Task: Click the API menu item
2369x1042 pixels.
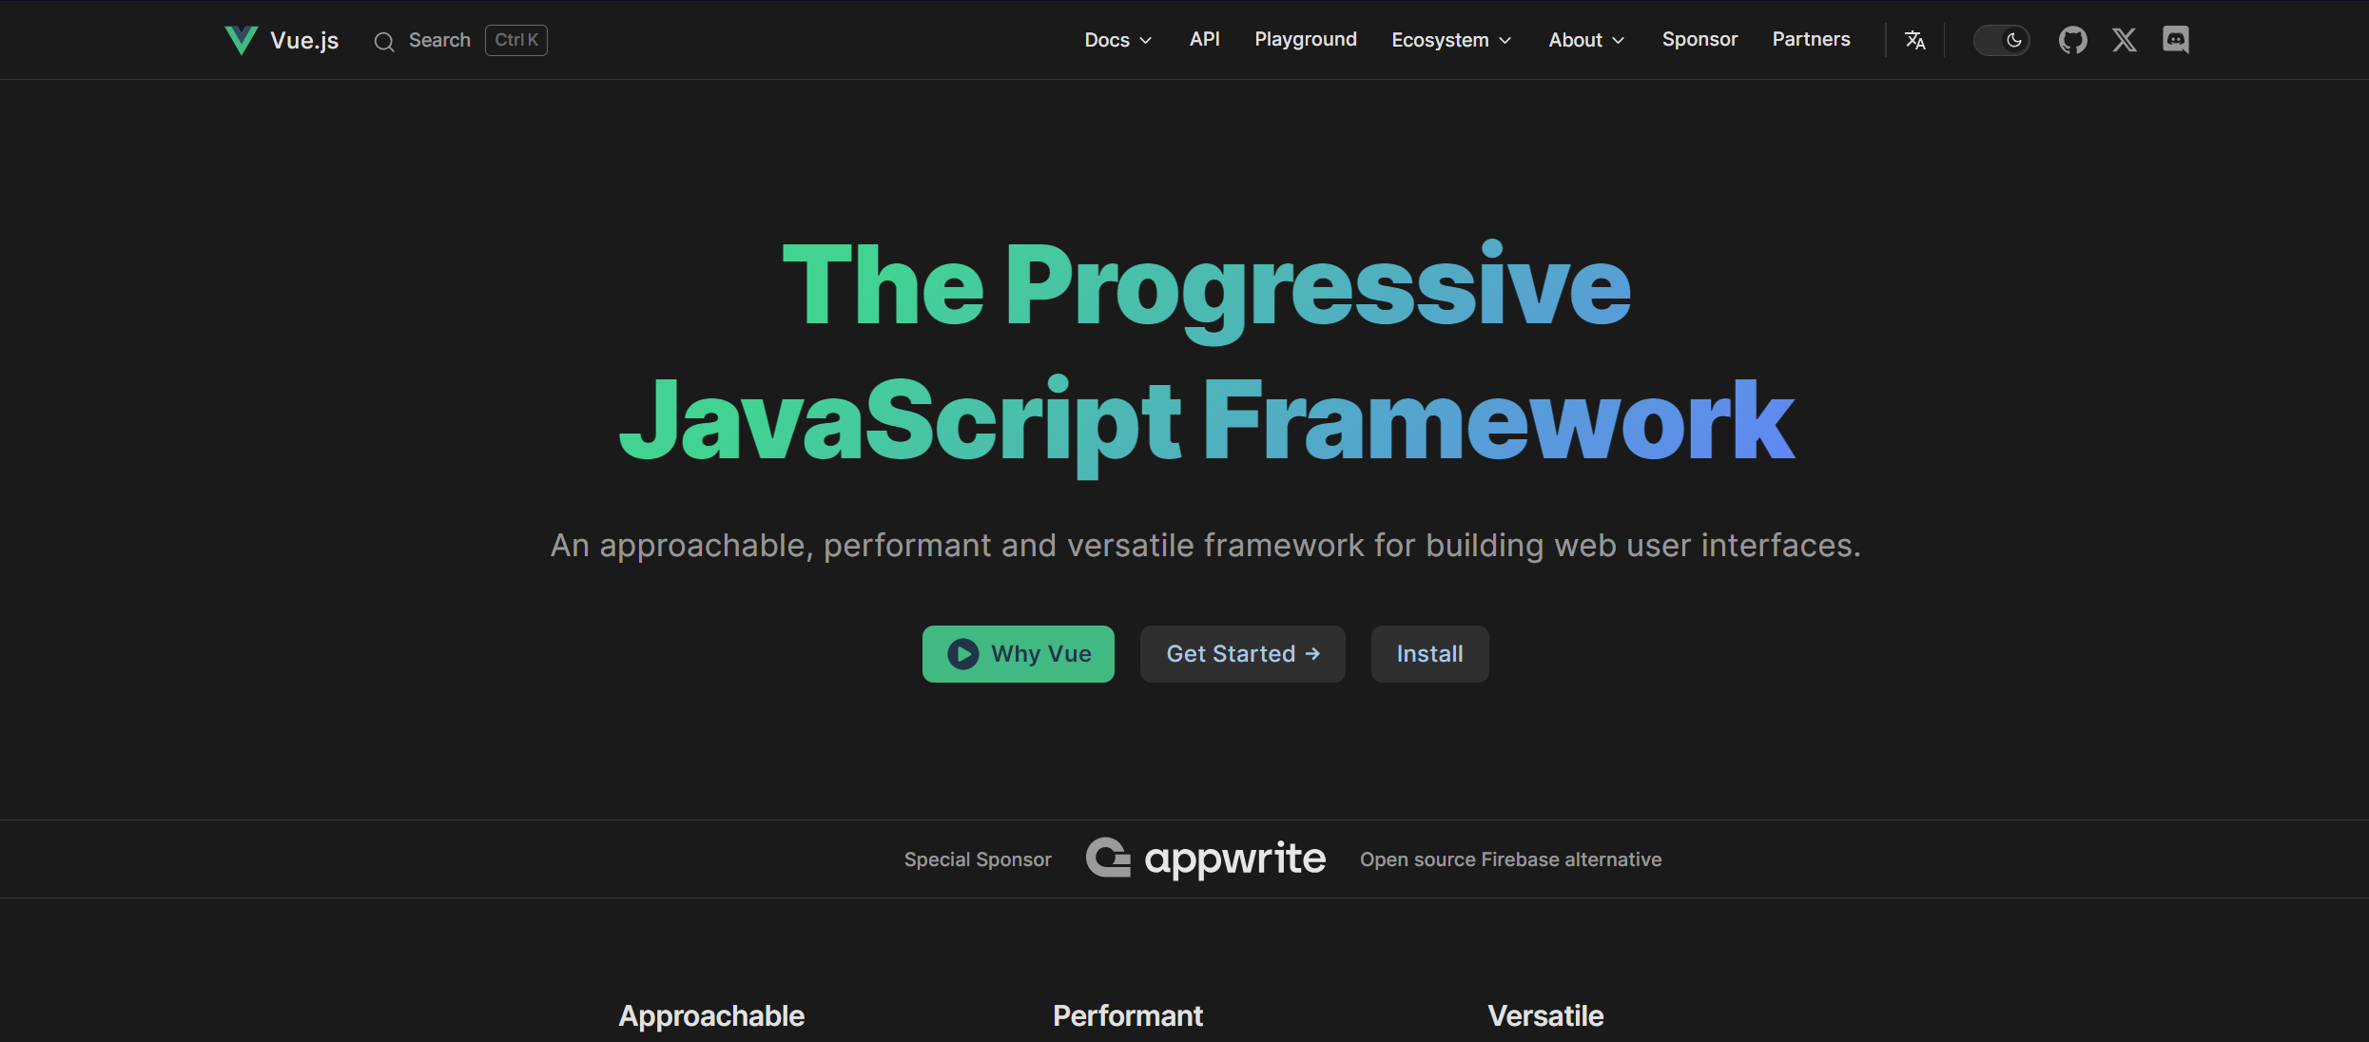Action: 1203,39
